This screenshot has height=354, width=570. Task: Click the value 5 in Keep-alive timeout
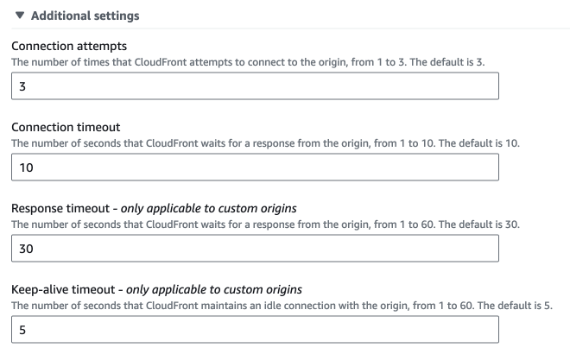(x=22, y=330)
